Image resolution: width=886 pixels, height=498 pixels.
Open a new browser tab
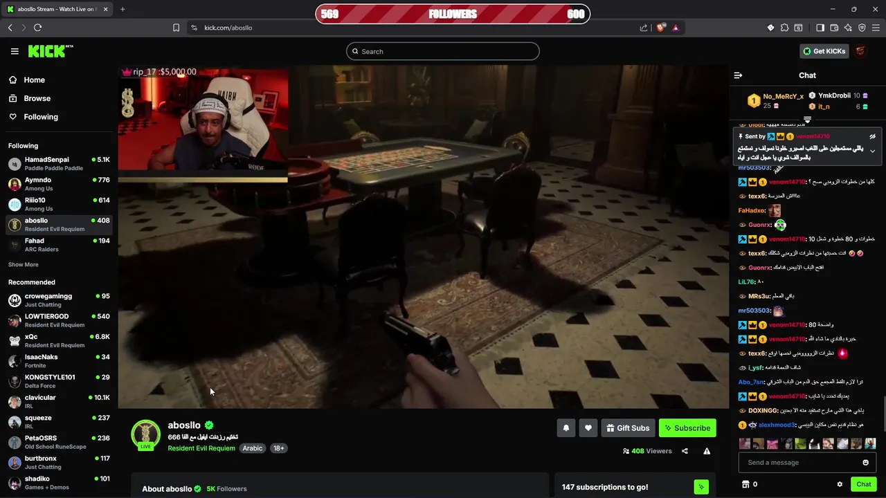pyautogui.click(x=123, y=9)
